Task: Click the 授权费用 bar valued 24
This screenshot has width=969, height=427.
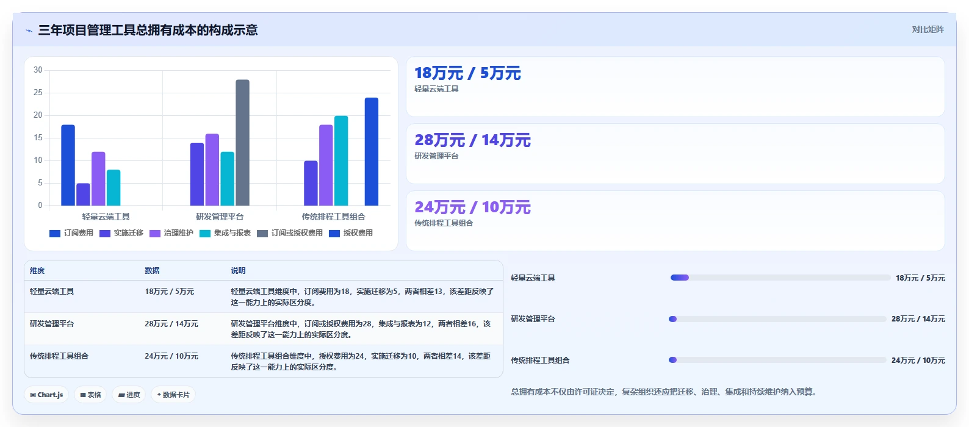Action: coord(372,152)
